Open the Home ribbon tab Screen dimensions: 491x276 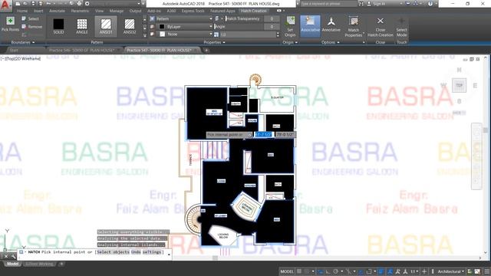pyautogui.click(x=22, y=11)
